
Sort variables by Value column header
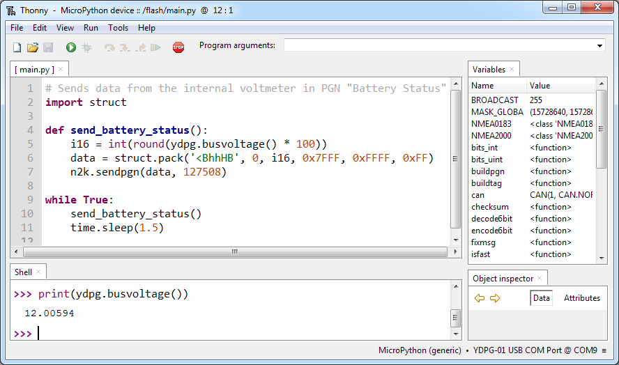[560, 86]
